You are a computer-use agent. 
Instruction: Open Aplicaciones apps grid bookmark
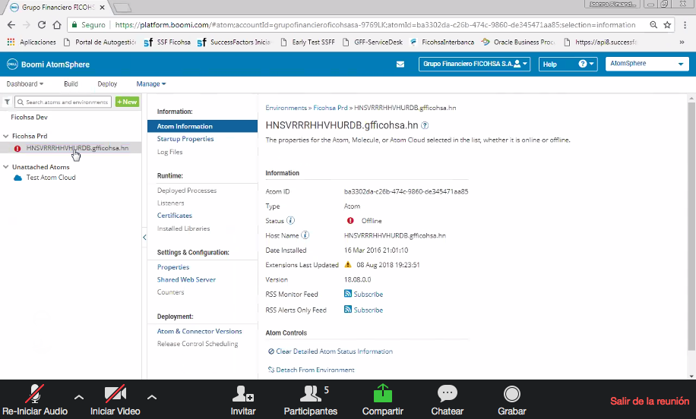click(31, 42)
